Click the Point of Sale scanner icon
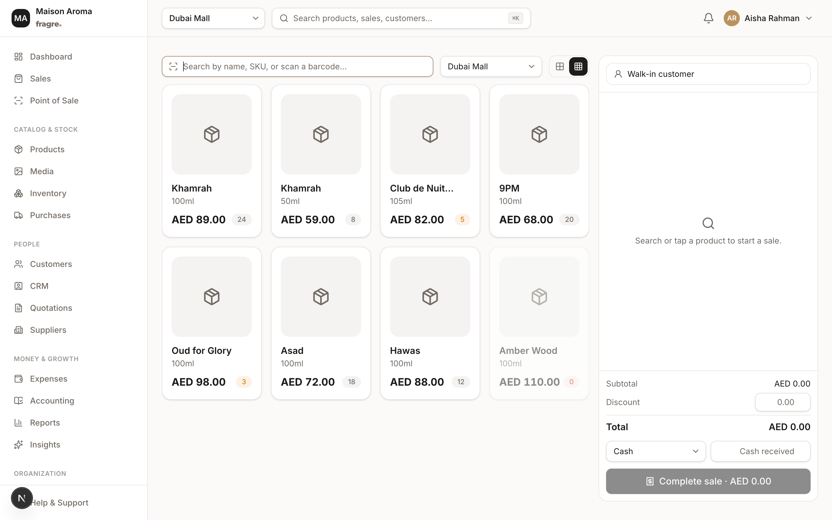Viewport: 832px width, 520px height. click(x=18, y=101)
